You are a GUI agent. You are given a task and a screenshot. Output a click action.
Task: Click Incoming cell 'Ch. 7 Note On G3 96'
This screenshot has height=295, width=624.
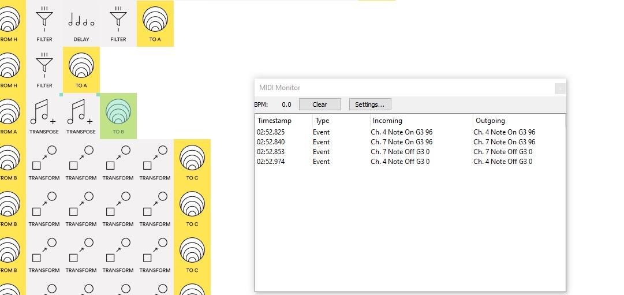click(402, 142)
